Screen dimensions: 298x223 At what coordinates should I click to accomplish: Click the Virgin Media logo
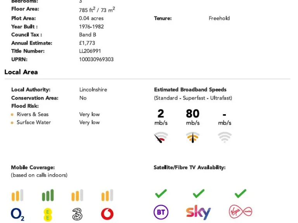pyautogui.click(x=241, y=212)
